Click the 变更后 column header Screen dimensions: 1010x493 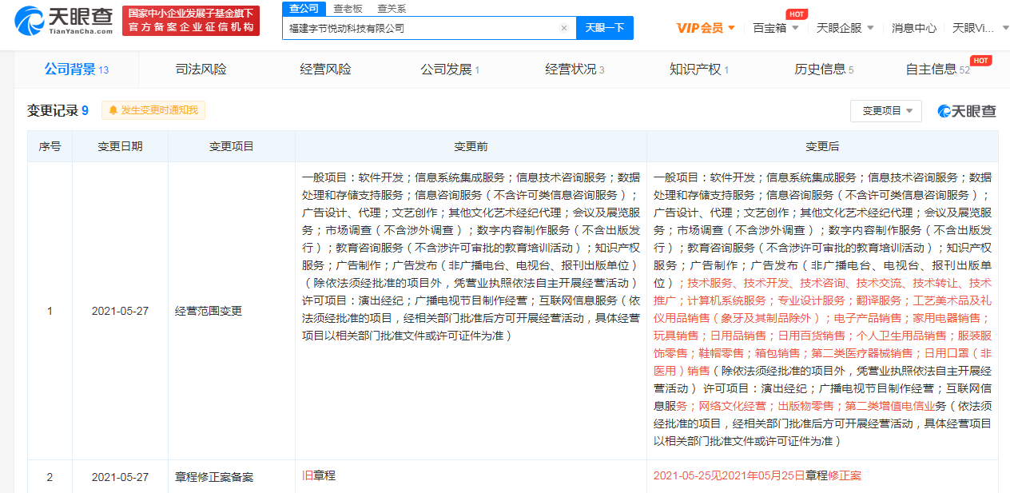click(822, 146)
